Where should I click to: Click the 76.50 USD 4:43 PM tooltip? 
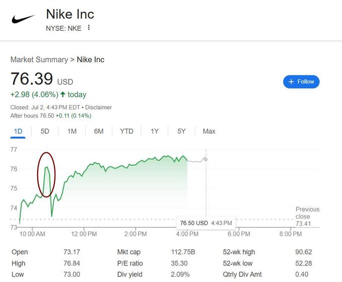pyautogui.click(x=206, y=223)
